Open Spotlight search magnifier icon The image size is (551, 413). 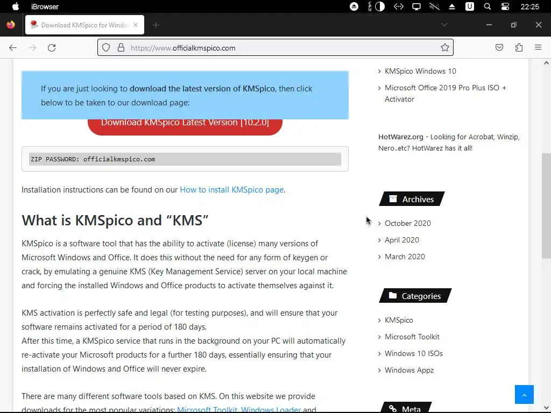click(488, 6)
